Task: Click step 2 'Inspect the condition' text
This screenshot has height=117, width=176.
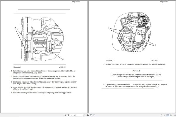Action: click(44, 77)
